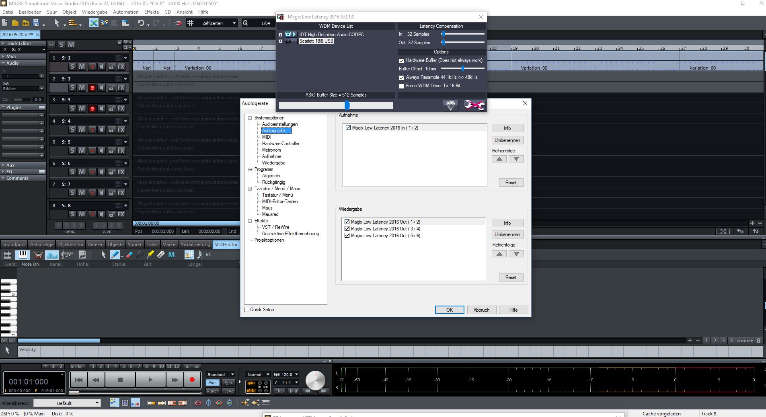Uncheck Magix Low Latency 2016 Out (3+4)
The image size is (766, 417).
point(347,228)
